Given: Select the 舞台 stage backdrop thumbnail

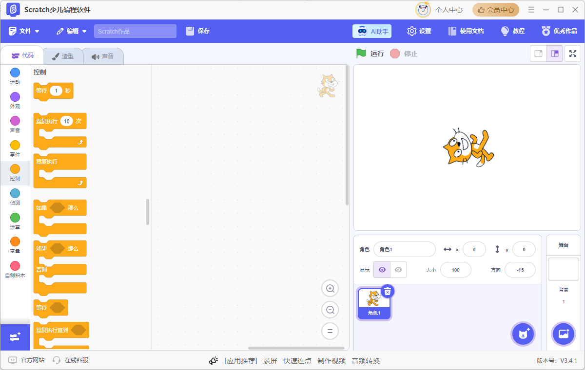Looking at the screenshot, I should pyautogui.click(x=564, y=269).
